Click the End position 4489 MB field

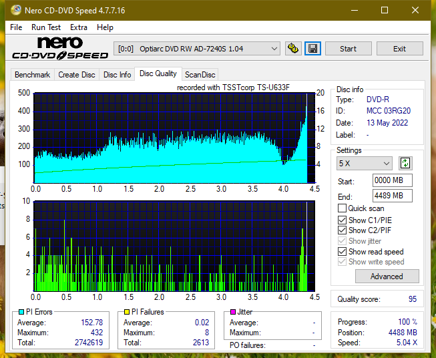[x=392, y=196]
